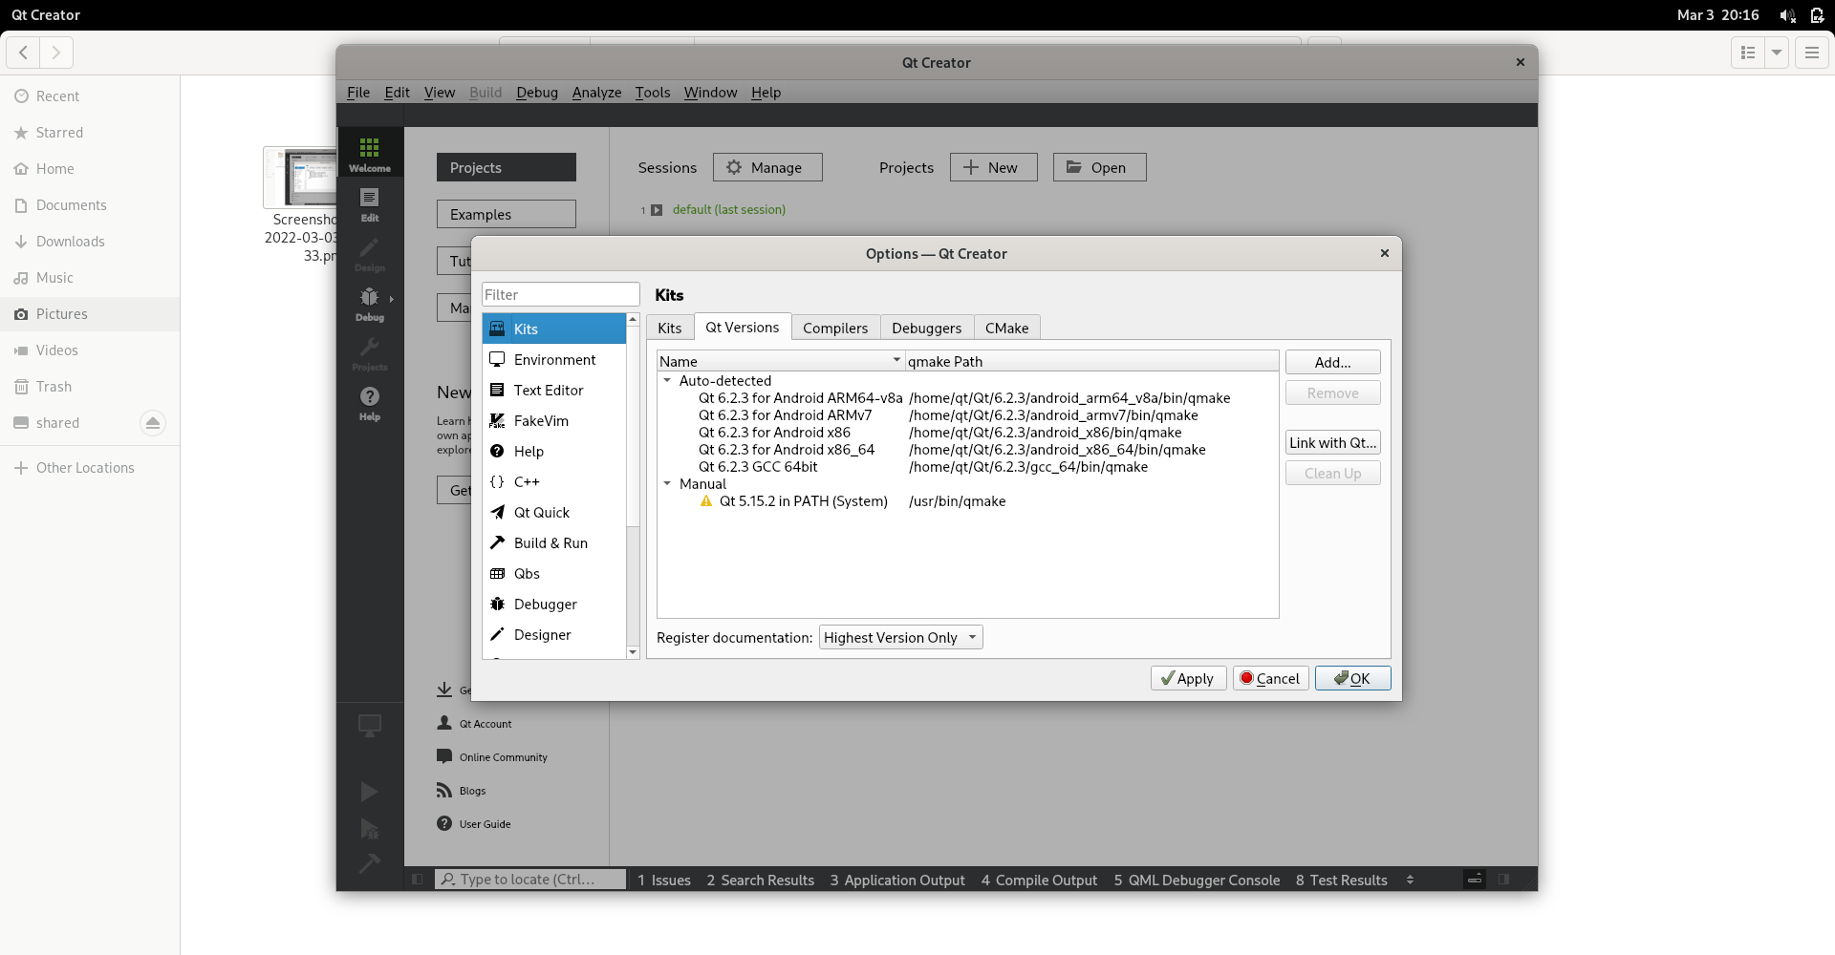Expand Debug mode submenu arrow

[391, 299]
